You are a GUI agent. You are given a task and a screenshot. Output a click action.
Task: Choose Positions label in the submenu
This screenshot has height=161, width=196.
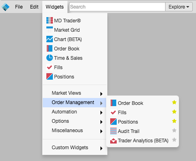[x=128, y=122]
